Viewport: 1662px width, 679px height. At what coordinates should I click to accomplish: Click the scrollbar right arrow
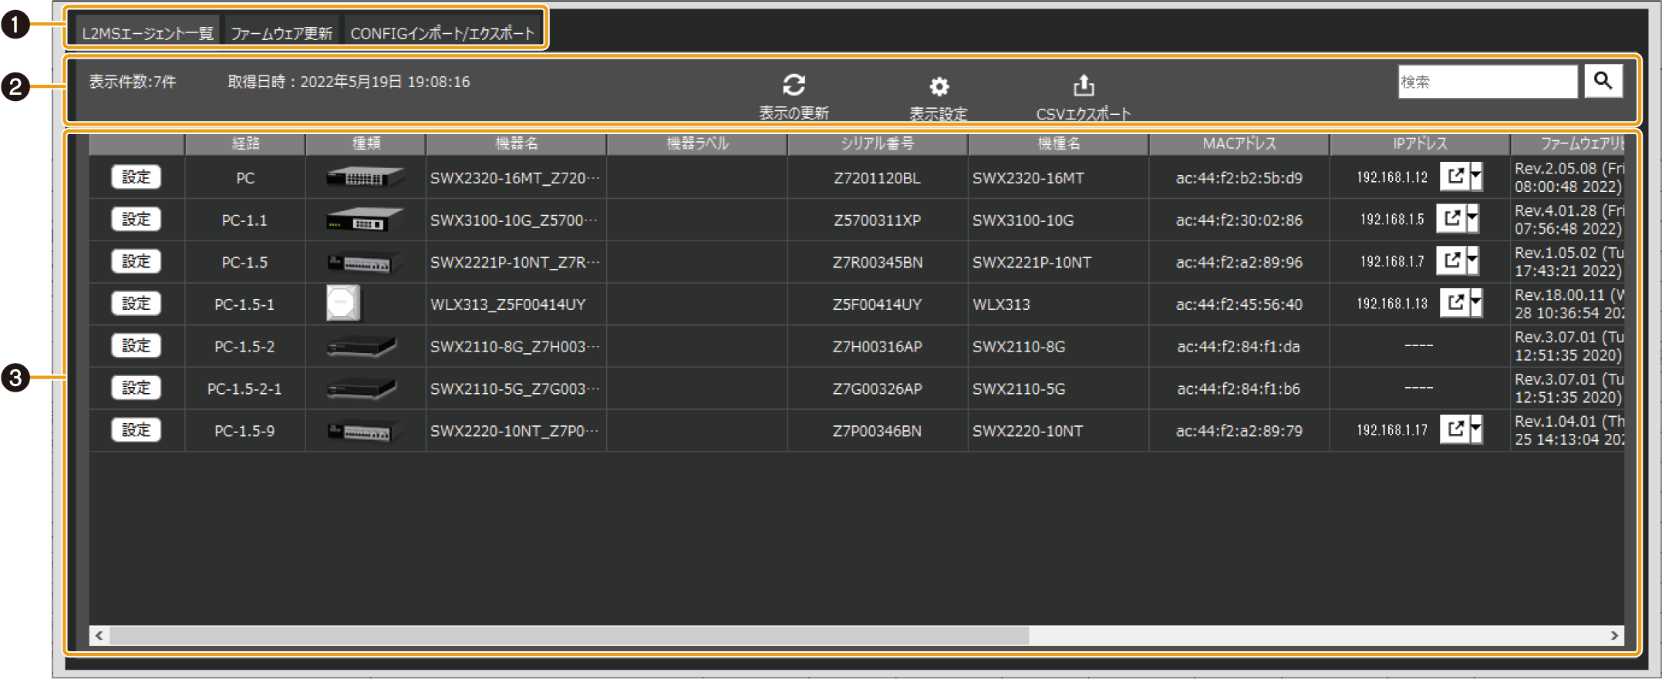[1614, 635]
